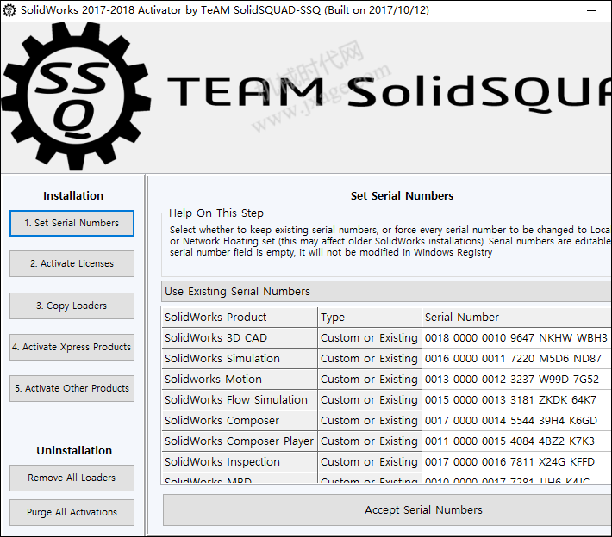Viewport: 612px width, 537px height.
Task: Select the SolidWorks Composer product cell
Action: tap(240, 421)
